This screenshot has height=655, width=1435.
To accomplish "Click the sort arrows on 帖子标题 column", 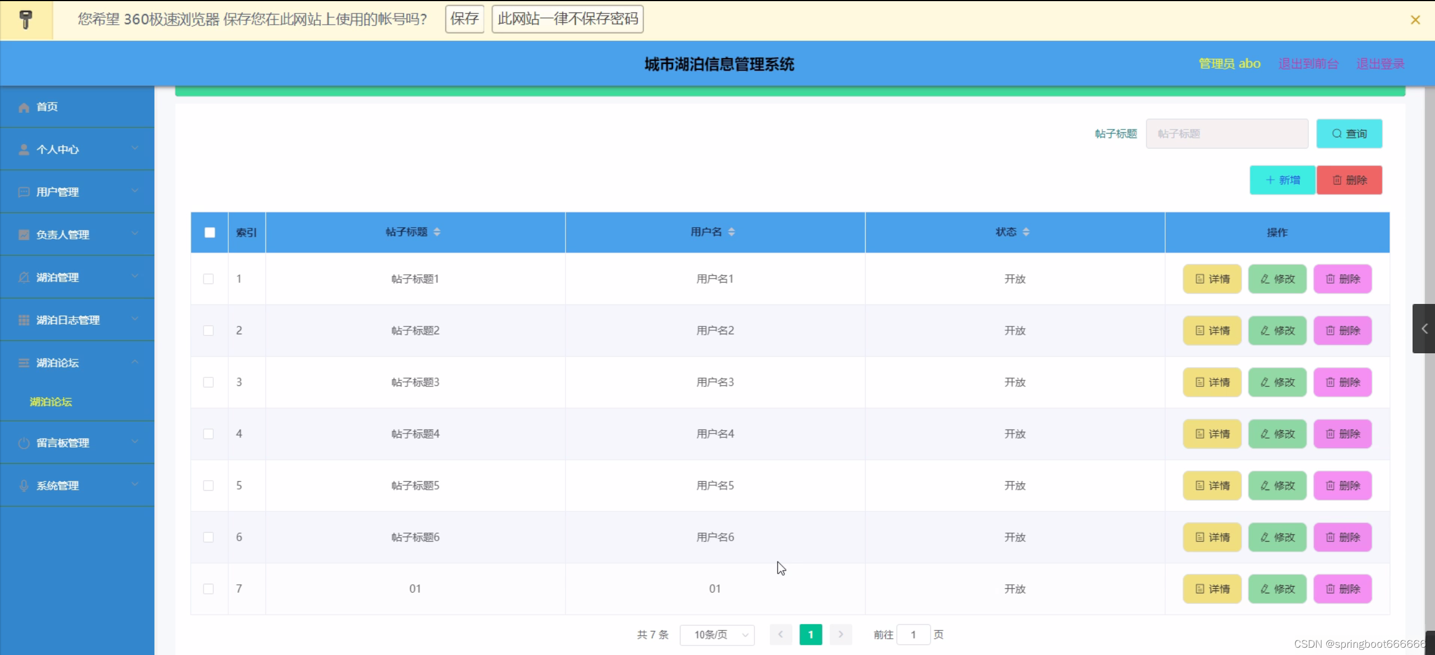I will click(x=437, y=232).
